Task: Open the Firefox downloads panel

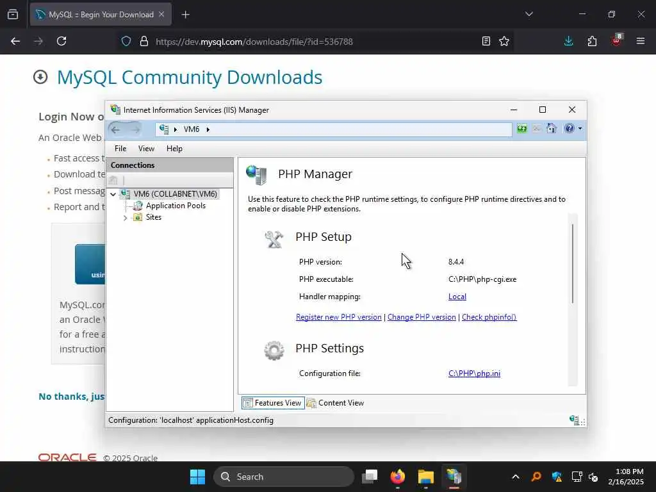Action: click(x=568, y=42)
